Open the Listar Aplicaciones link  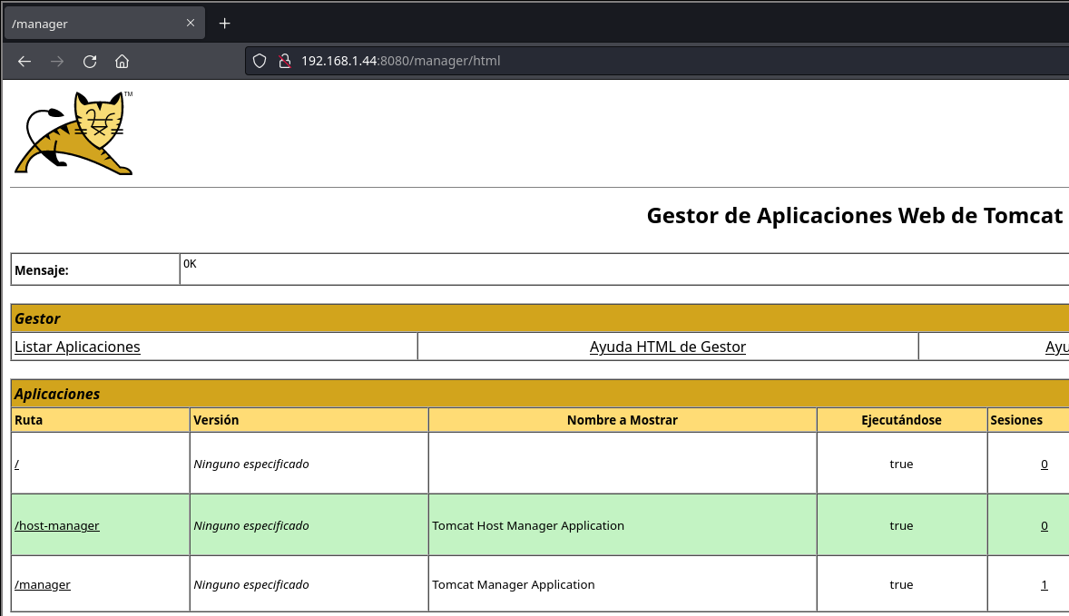[77, 347]
